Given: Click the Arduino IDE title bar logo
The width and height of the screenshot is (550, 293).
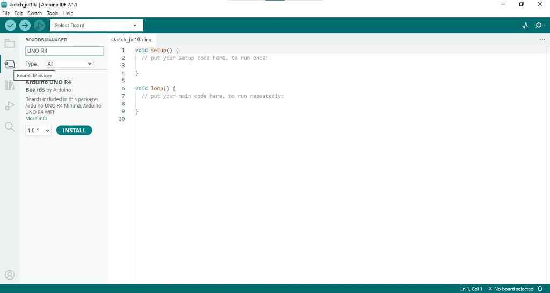Looking at the screenshot, I should click(x=4, y=4).
